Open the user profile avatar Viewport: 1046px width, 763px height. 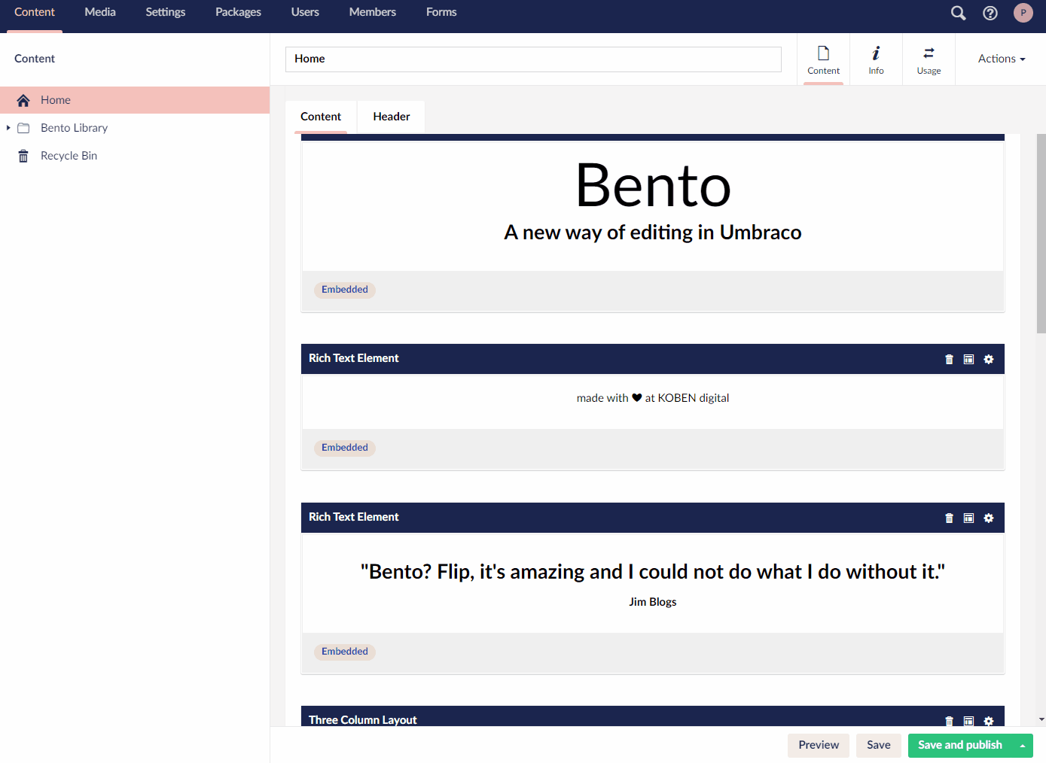[1023, 13]
